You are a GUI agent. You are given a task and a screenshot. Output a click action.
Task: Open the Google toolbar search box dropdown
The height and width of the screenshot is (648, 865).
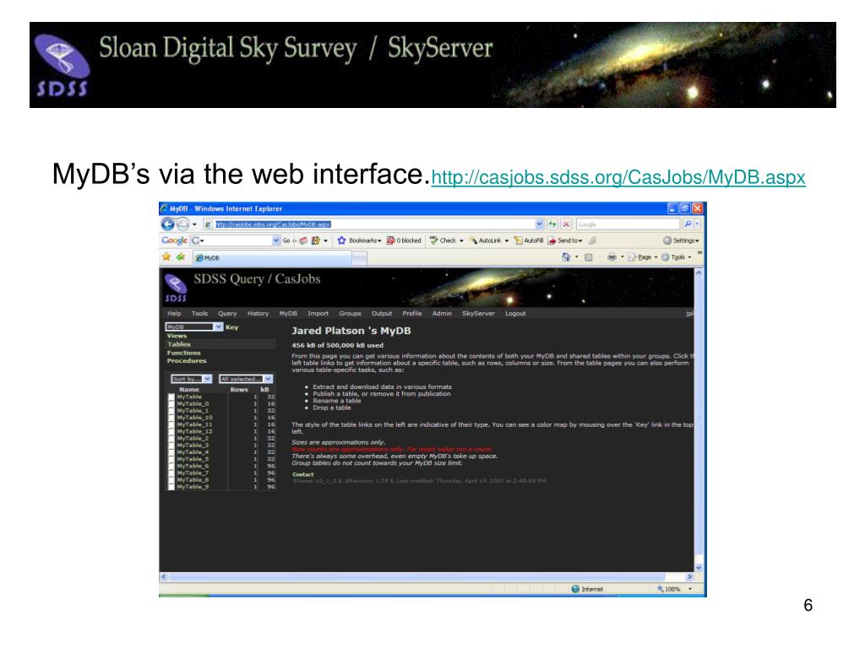pyautogui.click(x=276, y=240)
